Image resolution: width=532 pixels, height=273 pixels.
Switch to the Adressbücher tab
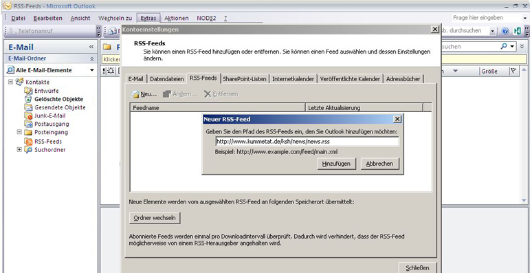click(403, 79)
